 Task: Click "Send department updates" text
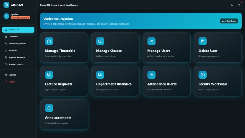57,123
